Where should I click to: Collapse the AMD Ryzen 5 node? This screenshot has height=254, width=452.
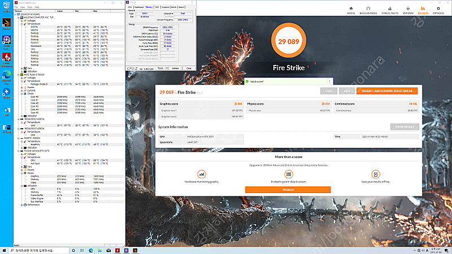coord(19,75)
